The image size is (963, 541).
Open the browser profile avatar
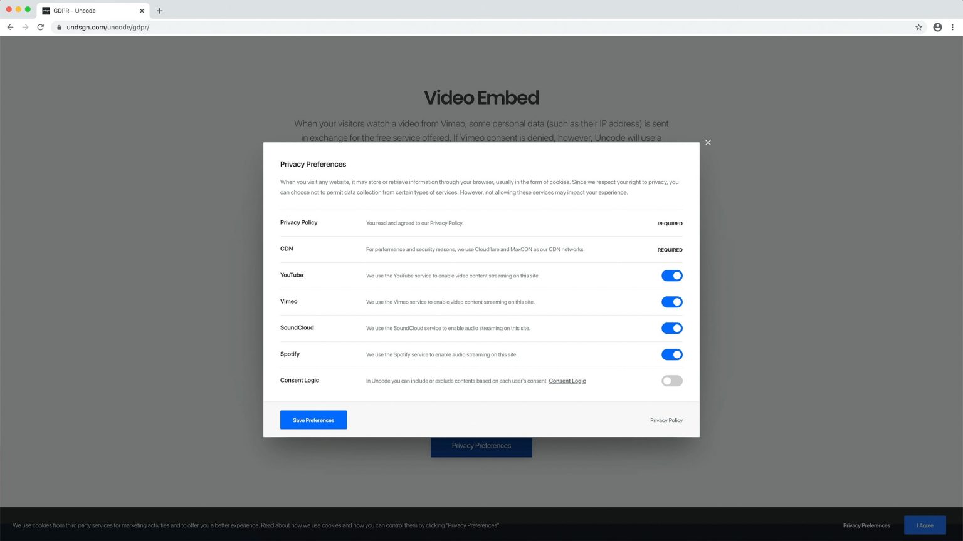click(x=937, y=27)
